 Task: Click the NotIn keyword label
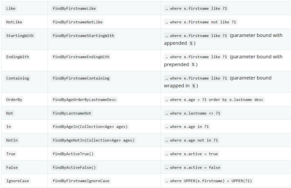(x=12, y=140)
